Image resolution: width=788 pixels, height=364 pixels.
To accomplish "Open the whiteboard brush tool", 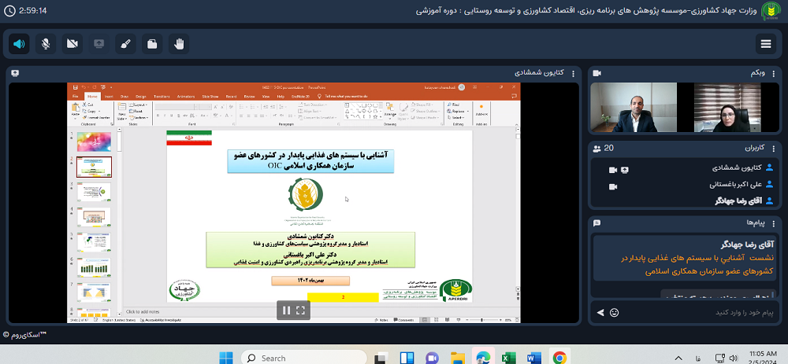I will click(x=126, y=44).
